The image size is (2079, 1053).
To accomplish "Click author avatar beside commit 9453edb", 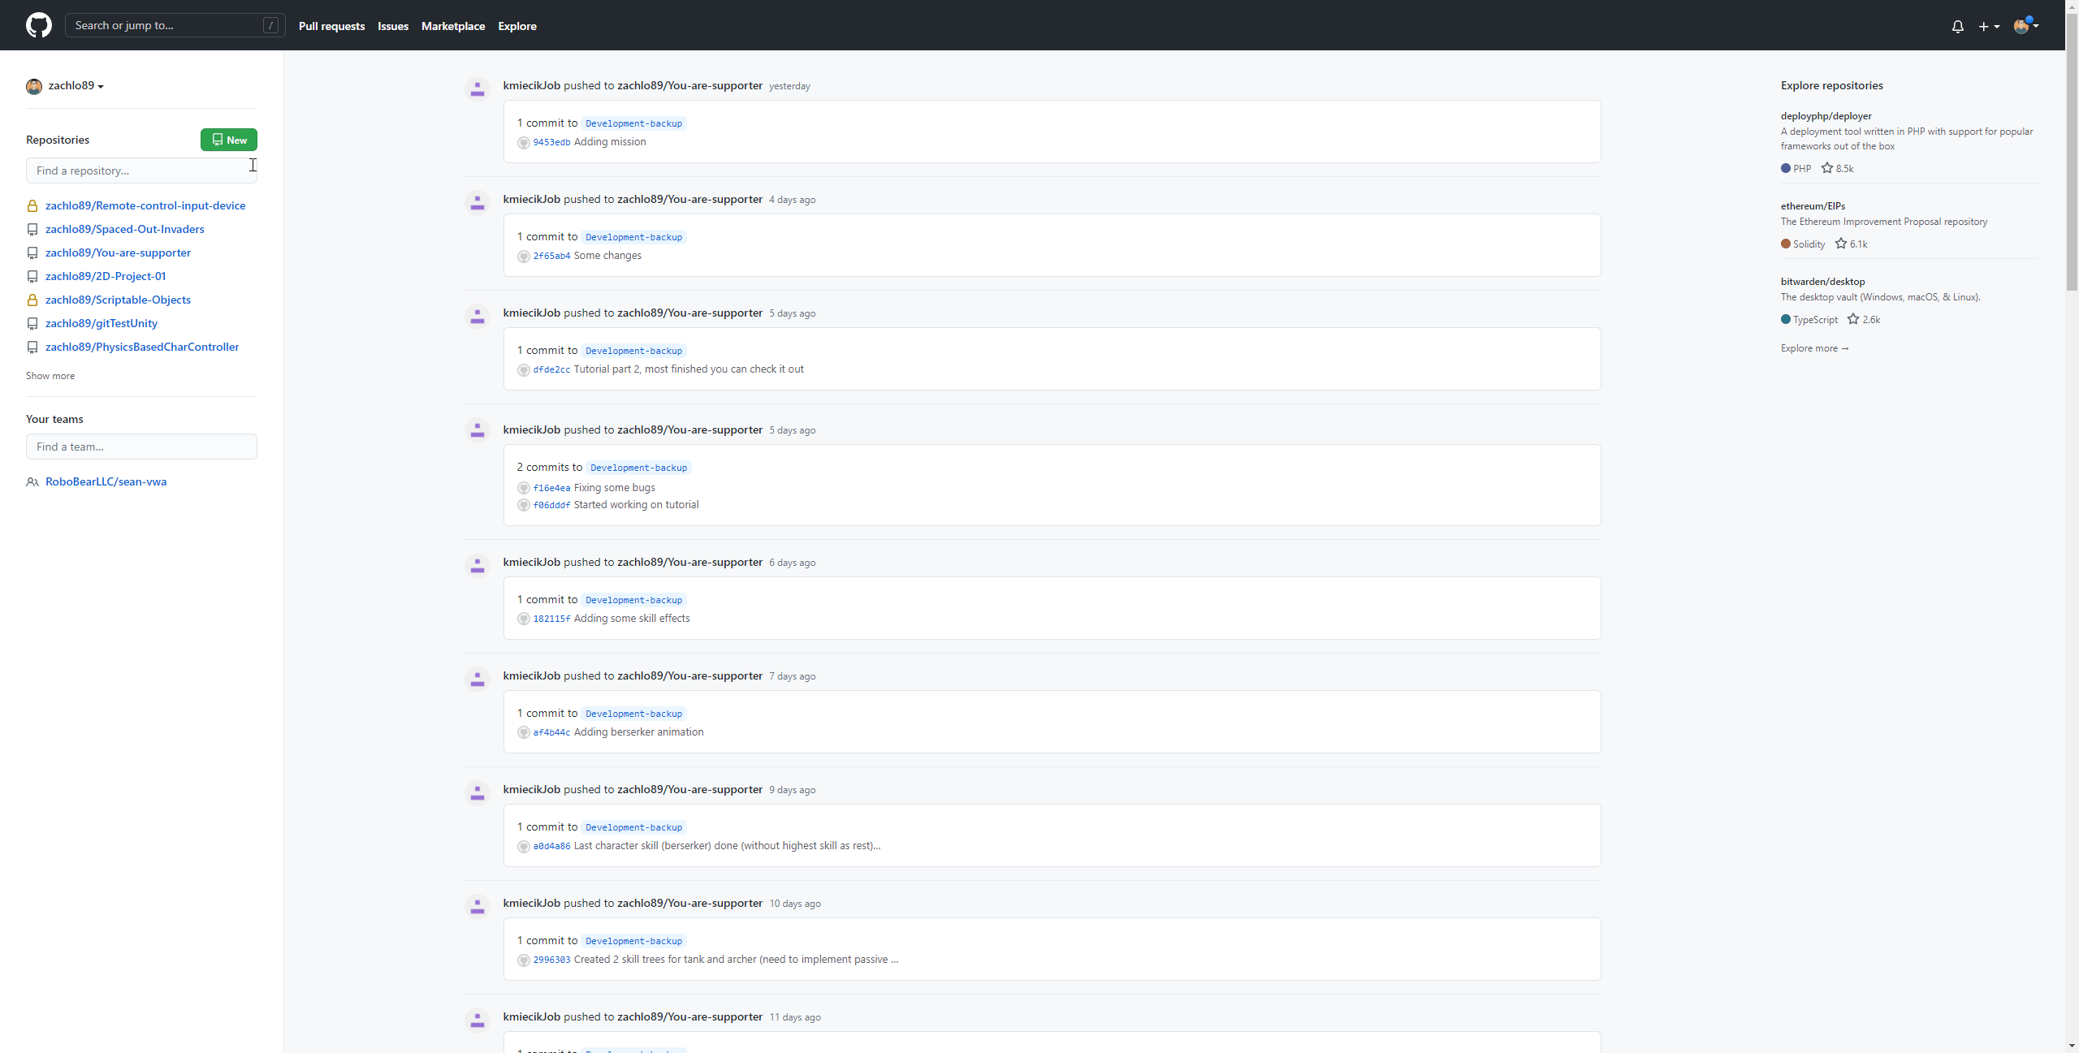I will click(524, 143).
